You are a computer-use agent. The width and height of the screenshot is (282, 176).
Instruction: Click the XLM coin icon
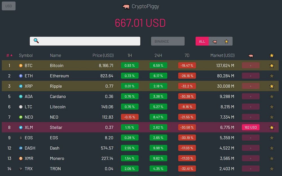coord(21,127)
